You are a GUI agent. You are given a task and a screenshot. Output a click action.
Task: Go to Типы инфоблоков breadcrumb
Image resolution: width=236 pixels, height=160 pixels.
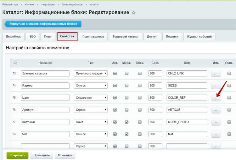pyautogui.click(x=72, y=5)
